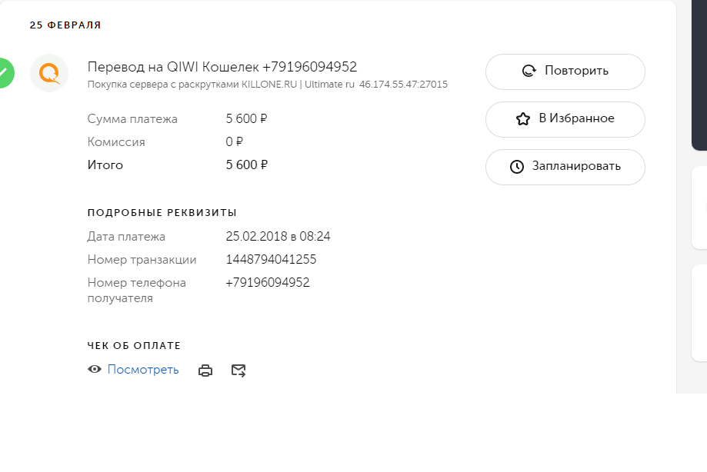Viewport: 707px width, 472px height.
Task: Click the ПОДРОБНЫЕ РЕКВИЗИТЫ heading
Action: coord(162,213)
